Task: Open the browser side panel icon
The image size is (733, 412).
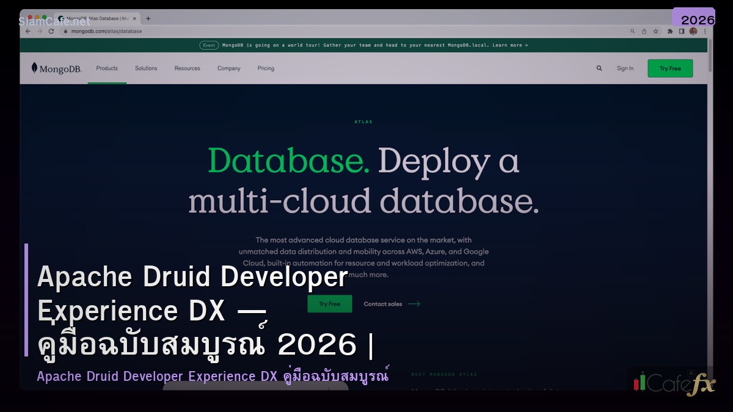Action: (x=682, y=31)
